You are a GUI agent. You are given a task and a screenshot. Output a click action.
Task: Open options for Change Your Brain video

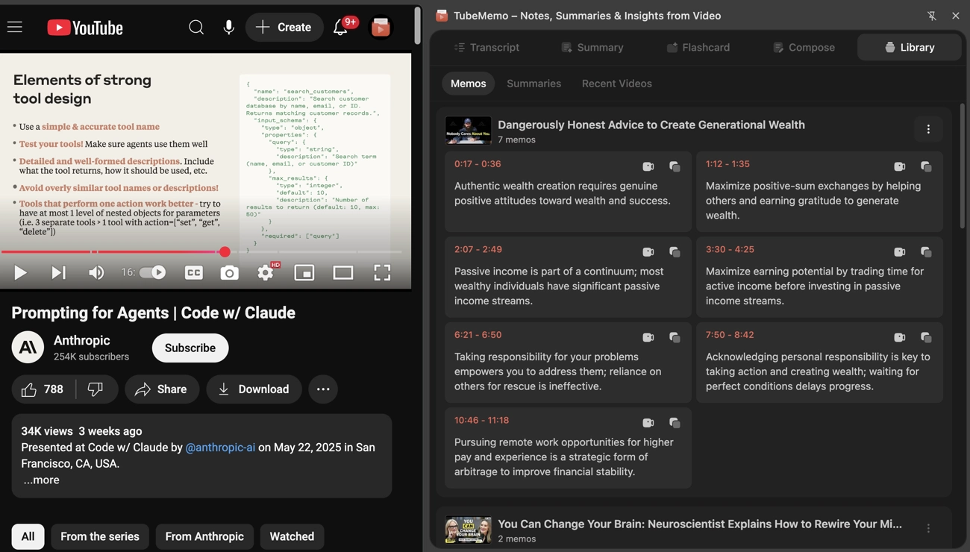928,528
